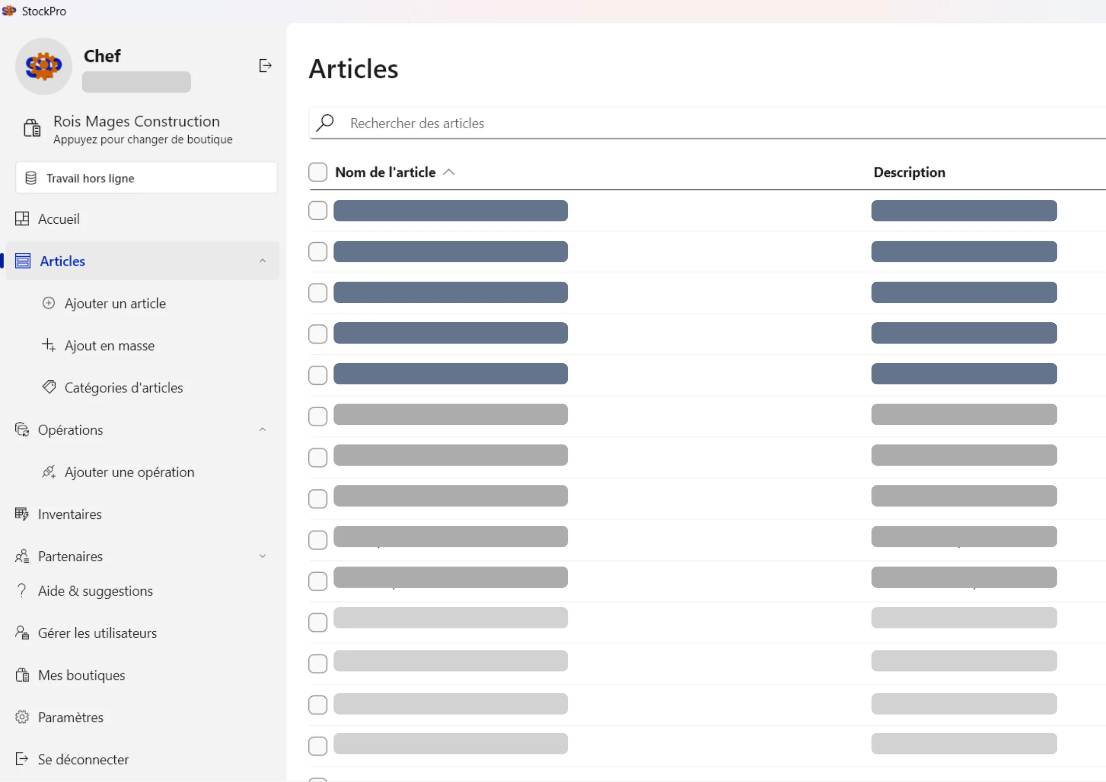Select Ajouter un article menu item
The width and height of the screenshot is (1106, 782).
pyautogui.click(x=115, y=303)
